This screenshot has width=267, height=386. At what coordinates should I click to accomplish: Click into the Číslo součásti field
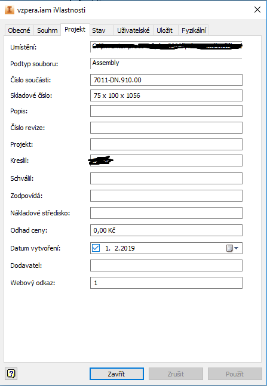[x=166, y=80]
